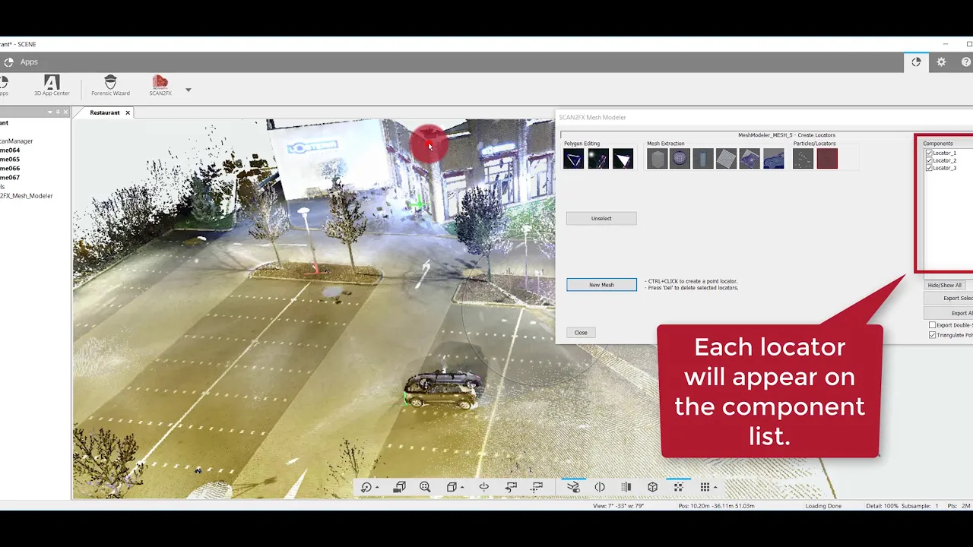Open the help question mark icon
This screenshot has height=547, width=973.
966,62
